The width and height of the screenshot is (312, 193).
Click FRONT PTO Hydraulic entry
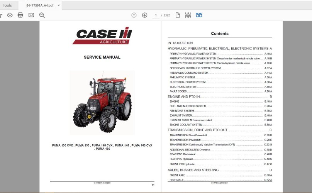pos(220,164)
